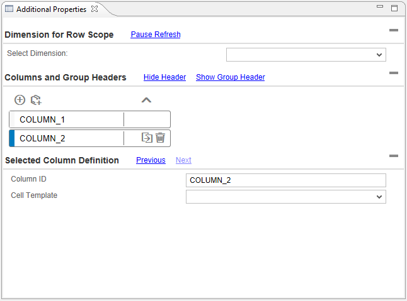Screen dimensions: 407x301
Task: Maximize the Additional Properties view
Action: 394,8
